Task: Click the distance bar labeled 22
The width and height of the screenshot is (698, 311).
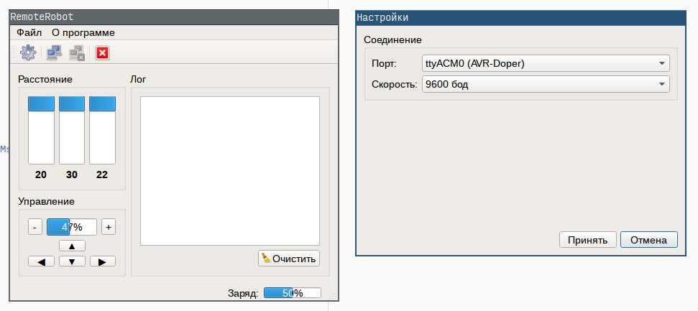Action: pyautogui.click(x=102, y=130)
